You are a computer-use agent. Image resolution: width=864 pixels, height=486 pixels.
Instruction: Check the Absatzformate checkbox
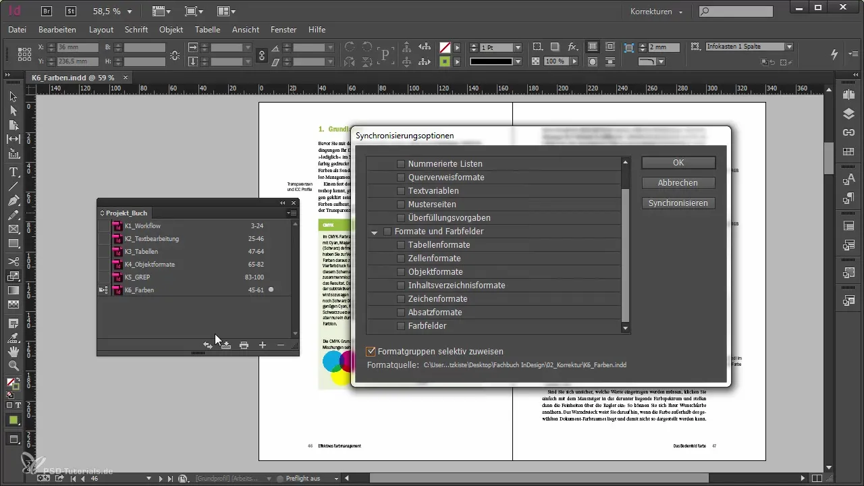401,313
